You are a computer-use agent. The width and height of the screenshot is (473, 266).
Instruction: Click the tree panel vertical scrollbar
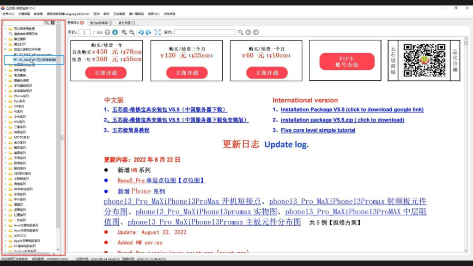pyautogui.click(x=58, y=127)
